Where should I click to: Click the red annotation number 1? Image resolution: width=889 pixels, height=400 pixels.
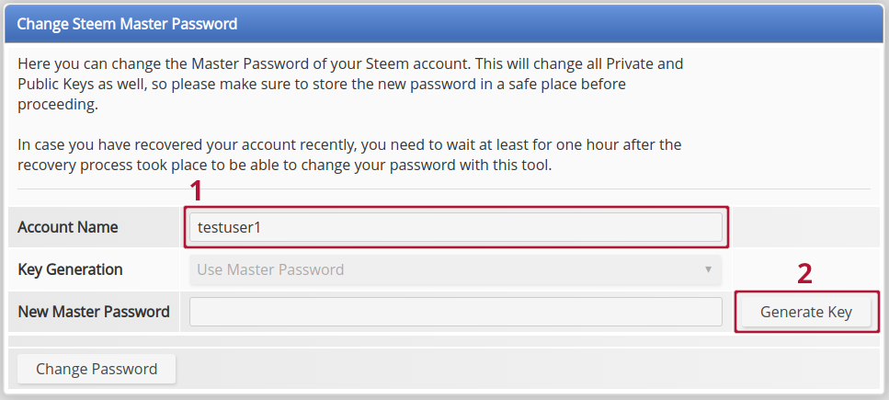click(x=195, y=191)
